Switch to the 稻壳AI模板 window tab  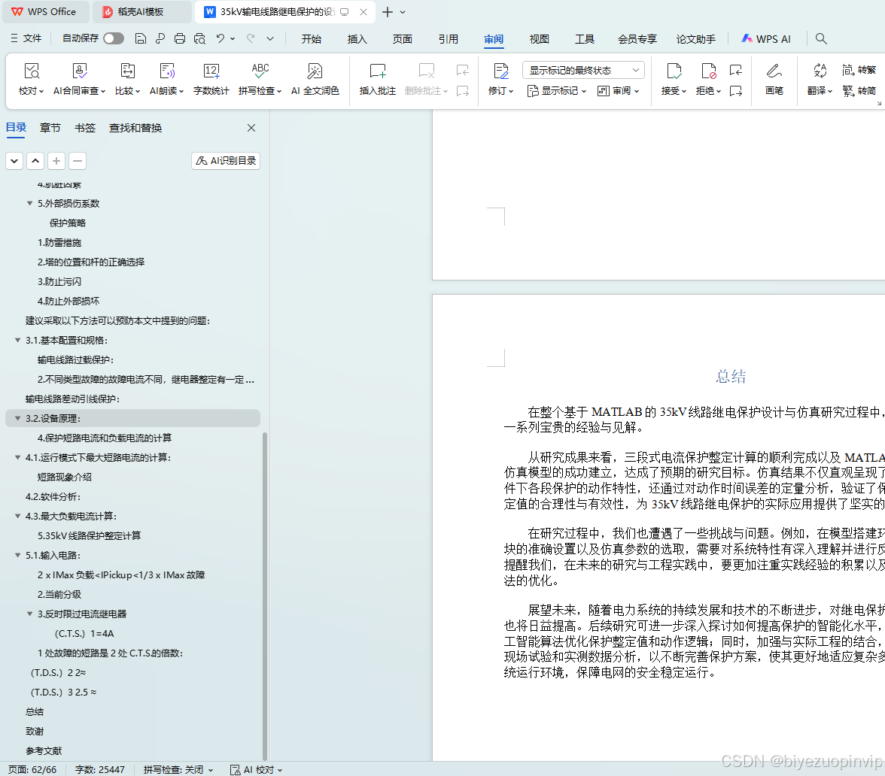point(141,11)
